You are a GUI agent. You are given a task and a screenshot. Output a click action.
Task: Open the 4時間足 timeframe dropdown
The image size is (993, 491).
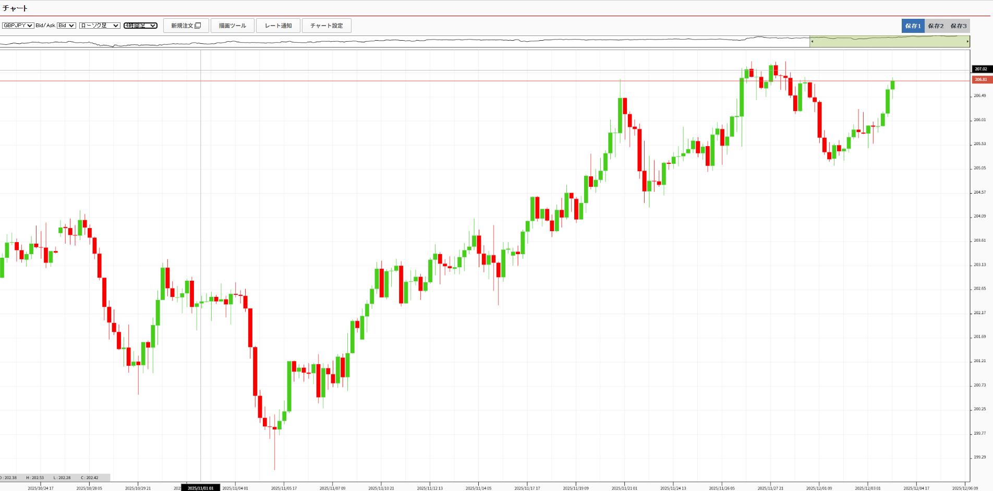point(140,26)
